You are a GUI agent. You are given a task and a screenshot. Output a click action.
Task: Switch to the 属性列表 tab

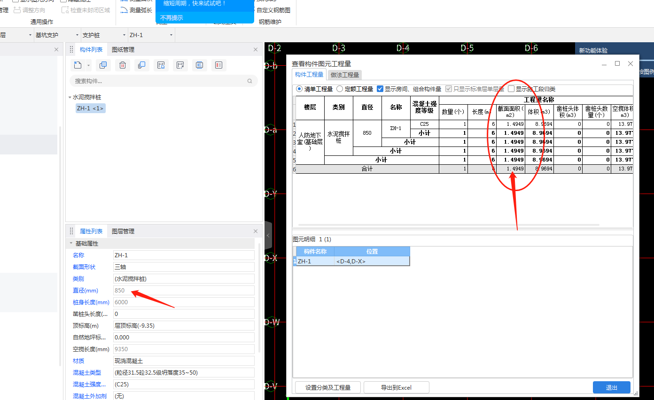point(91,231)
